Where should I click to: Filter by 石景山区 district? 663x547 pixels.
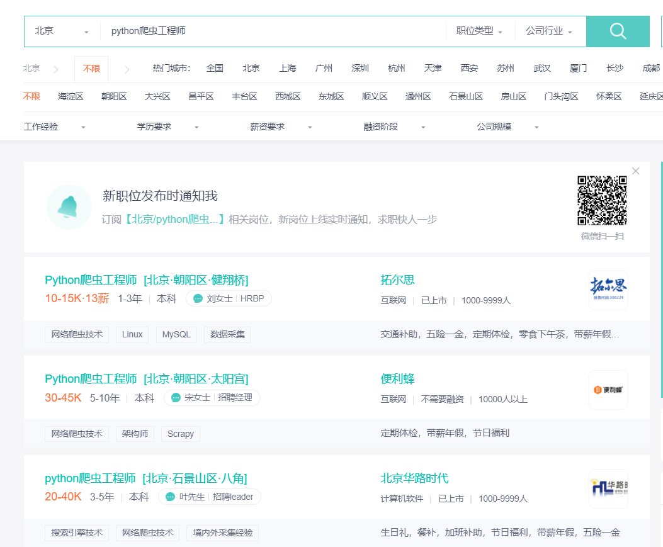(x=466, y=97)
